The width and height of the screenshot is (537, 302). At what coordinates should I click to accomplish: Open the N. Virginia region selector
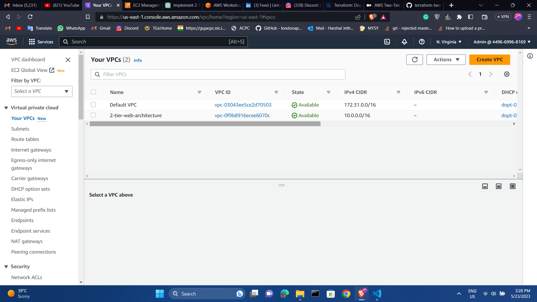pos(449,42)
